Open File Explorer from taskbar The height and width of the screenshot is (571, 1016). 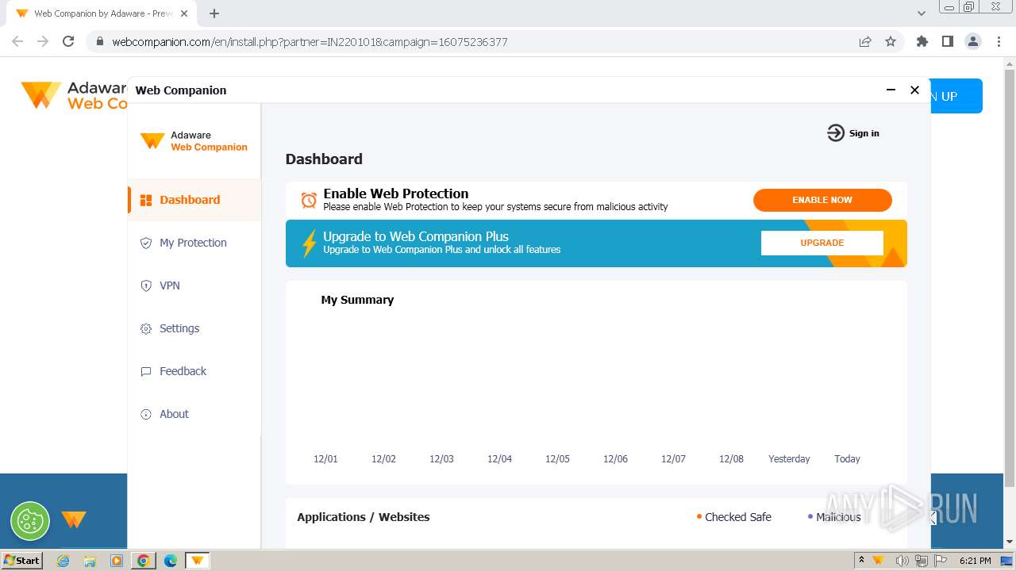(90, 561)
